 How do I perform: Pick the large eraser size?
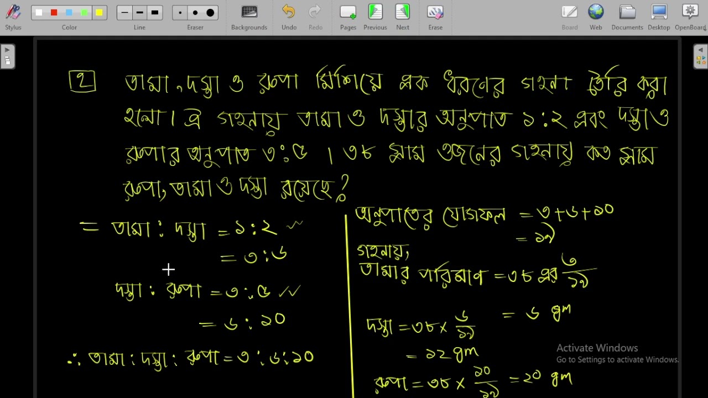pos(210,13)
